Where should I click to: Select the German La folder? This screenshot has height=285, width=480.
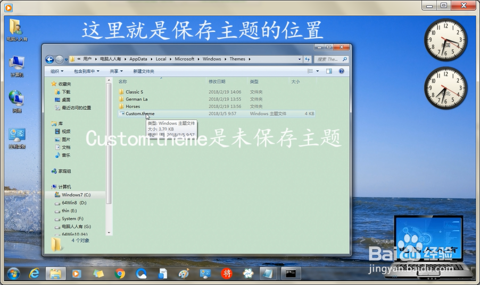pos(137,99)
